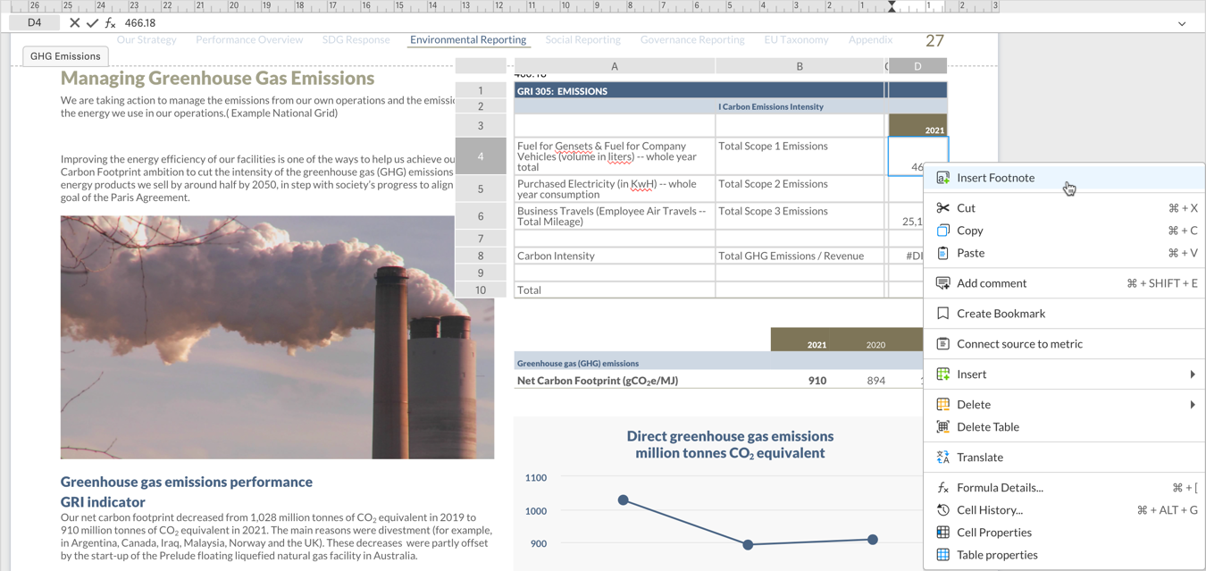Viewport: 1206px width, 571px height.
Task: Click the Copy icon in context menu
Action: click(942, 231)
